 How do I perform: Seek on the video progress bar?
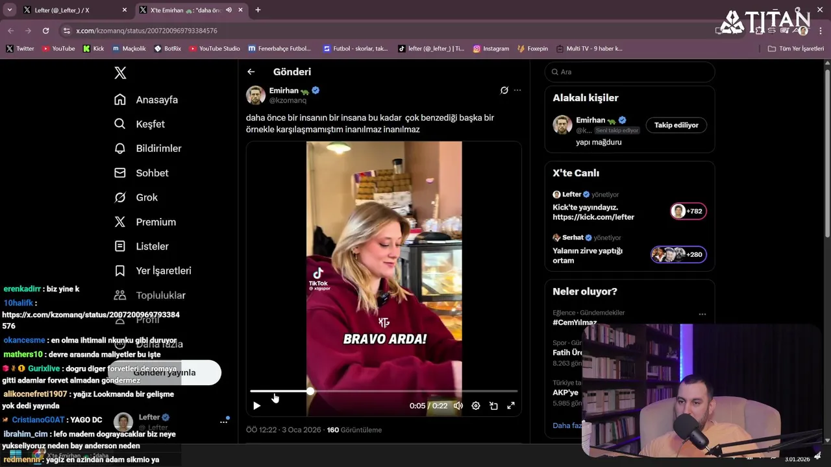[384, 391]
